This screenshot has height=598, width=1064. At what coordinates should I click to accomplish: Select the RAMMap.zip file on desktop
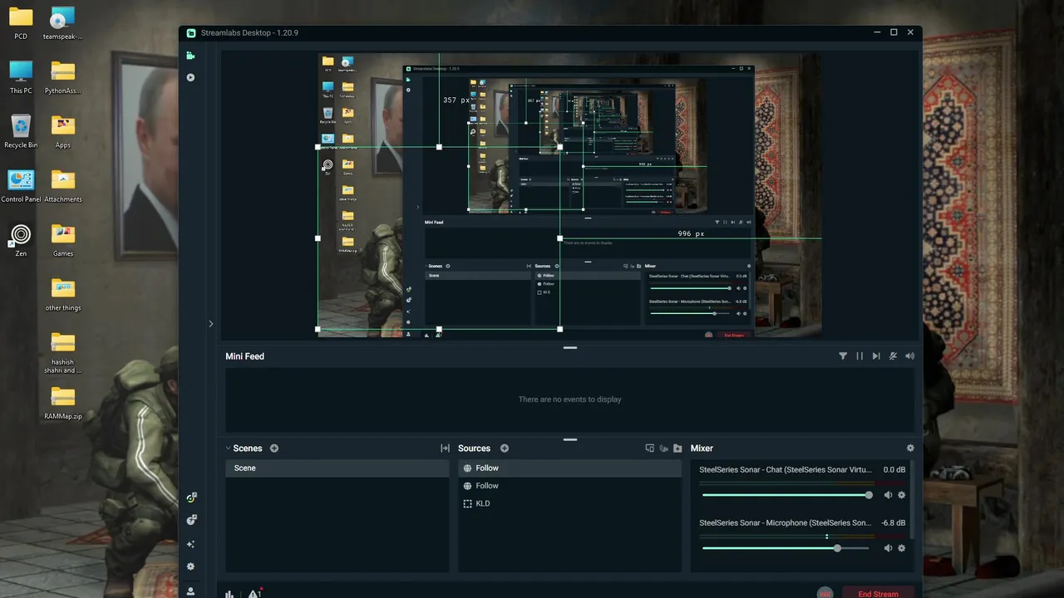pos(63,403)
